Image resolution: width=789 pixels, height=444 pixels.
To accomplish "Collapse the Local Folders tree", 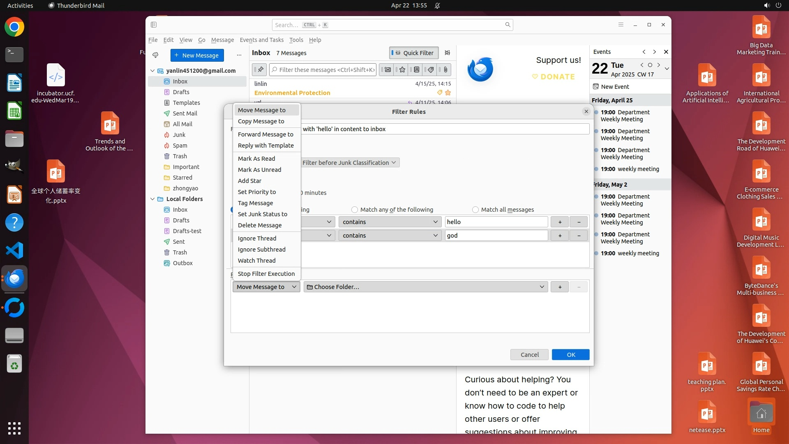I will [152, 199].
